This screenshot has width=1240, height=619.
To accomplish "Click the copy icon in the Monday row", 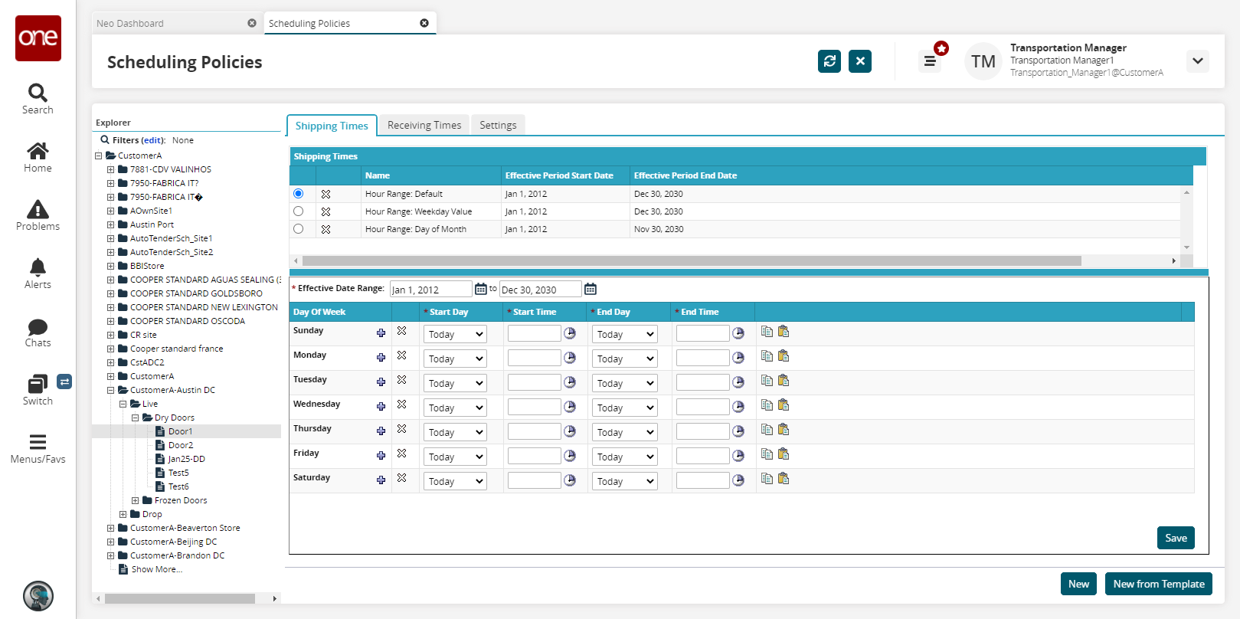I will [x=767, y=356].
